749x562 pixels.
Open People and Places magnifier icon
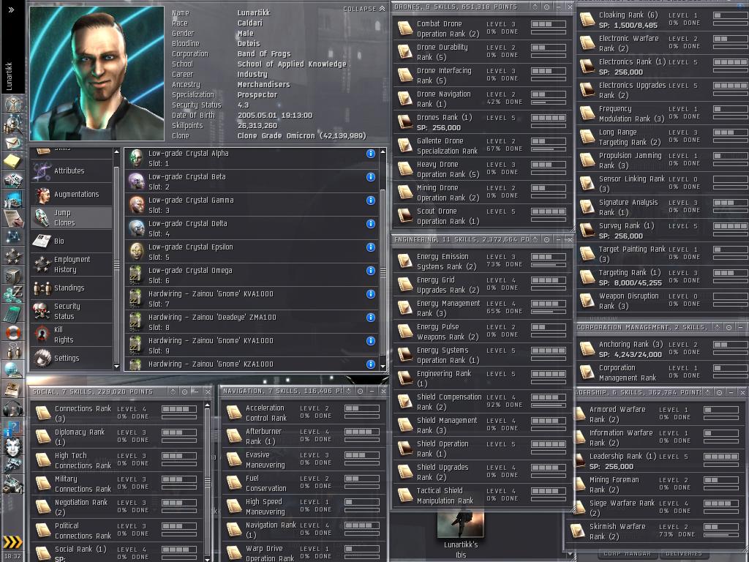click(x=12, y=124)
